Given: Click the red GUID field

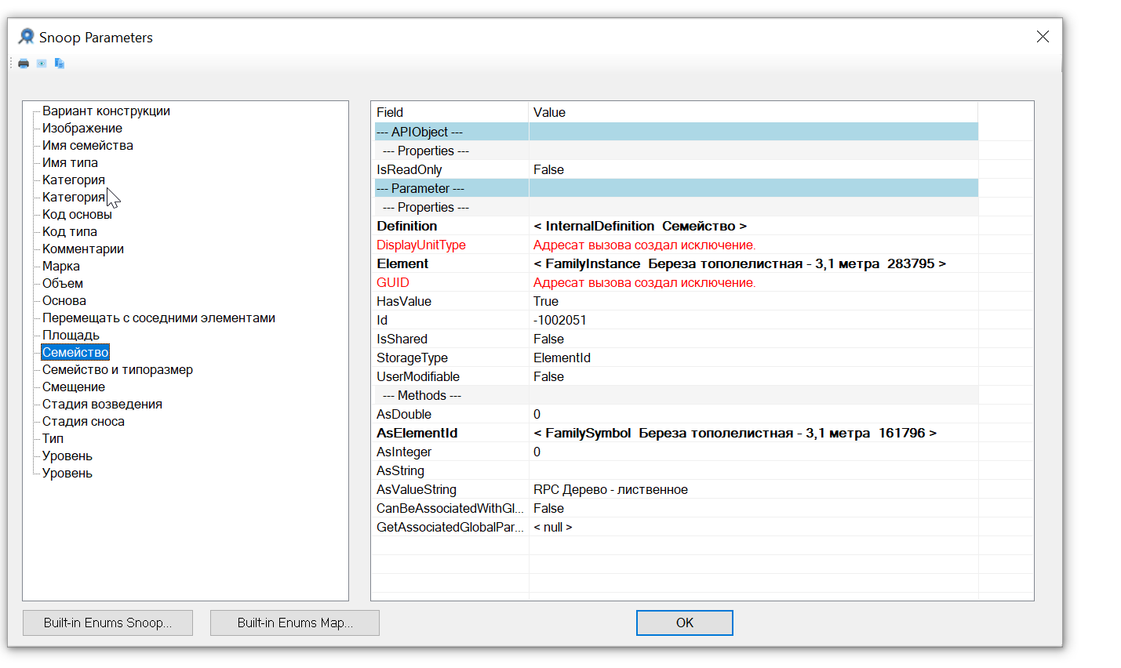Looking at the screenshot, I should click(393, 282).
